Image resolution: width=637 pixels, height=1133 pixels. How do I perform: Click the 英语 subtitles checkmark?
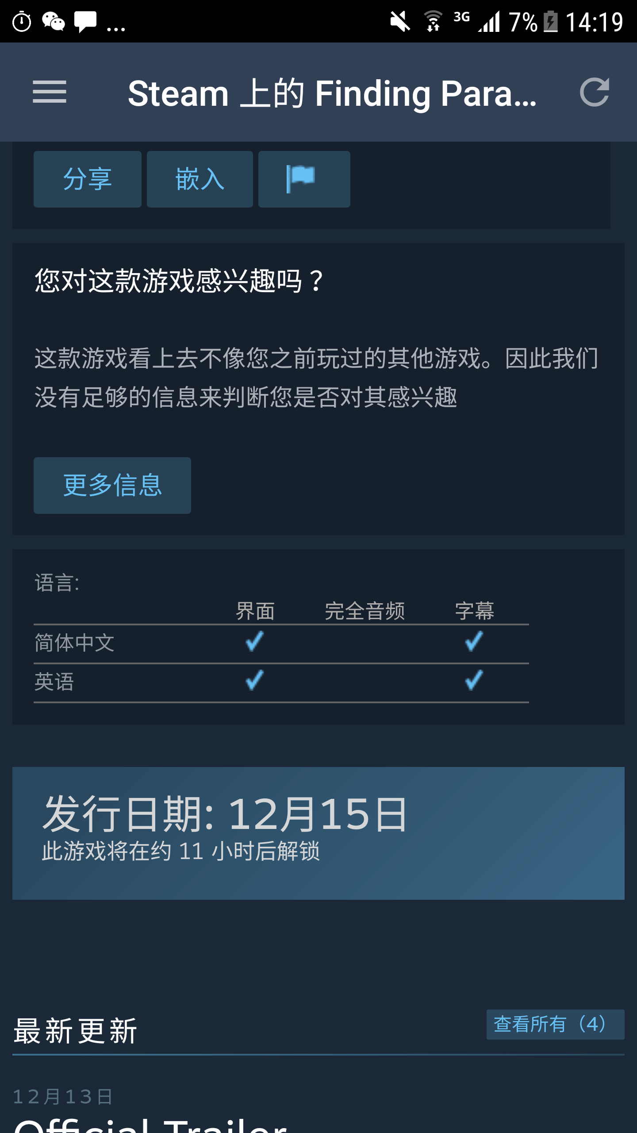(x=474, y=680)
